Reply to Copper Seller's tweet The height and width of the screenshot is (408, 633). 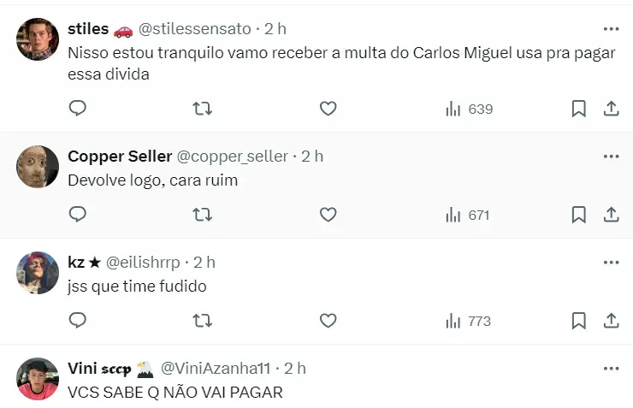coord(78,215)
